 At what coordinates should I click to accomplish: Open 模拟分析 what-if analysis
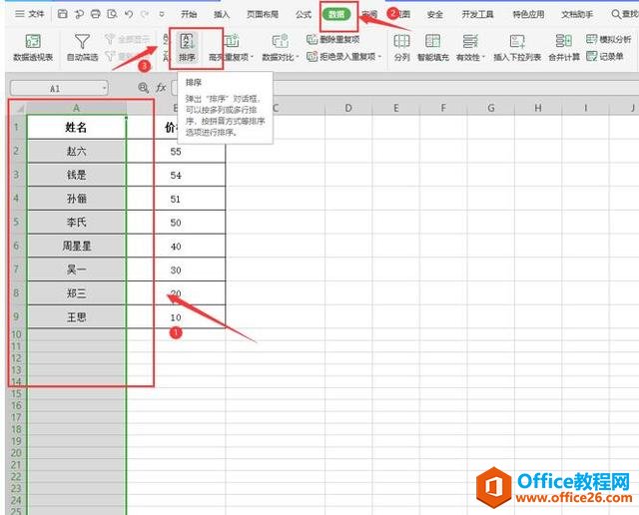(609, 39)
